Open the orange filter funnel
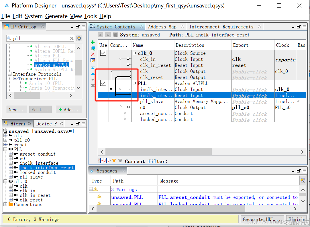The height and width of the screenshot is (227, 310). 114,161
